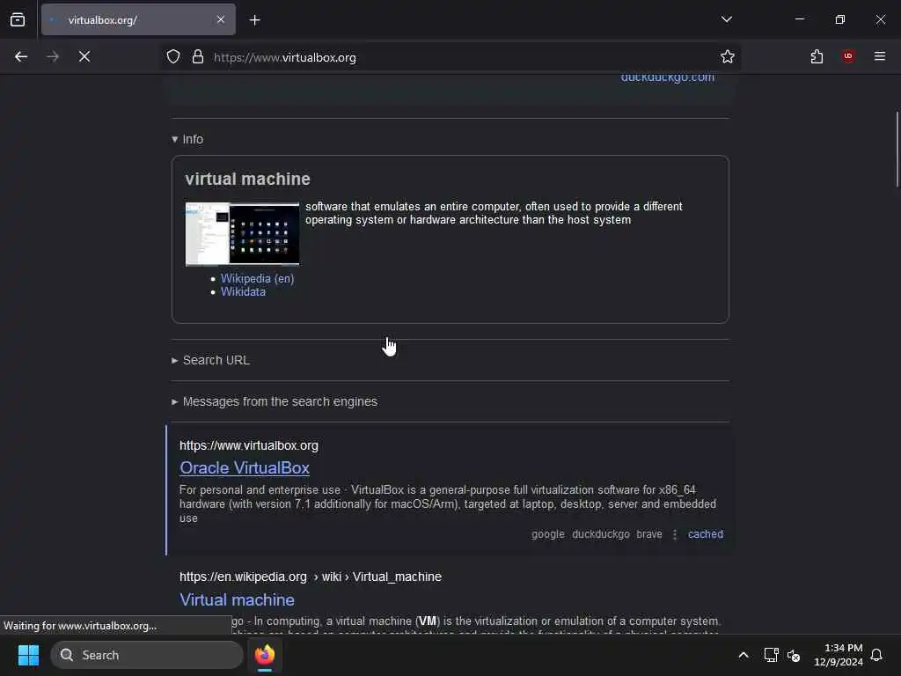Image resolution: width=901 pixels, height=676 pixels.
Task: Open tracking protection shield icon
Action: (x=173, y=56)
